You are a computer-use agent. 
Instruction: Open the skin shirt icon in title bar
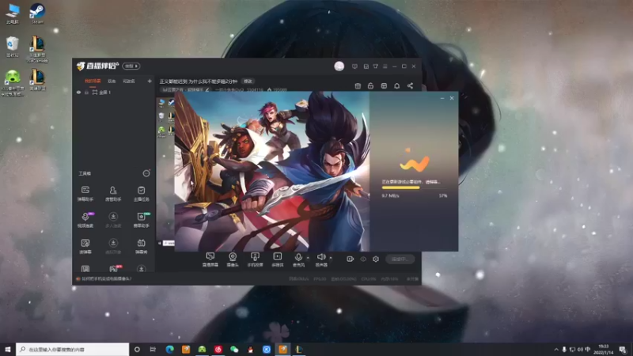[x=375, y=66]
